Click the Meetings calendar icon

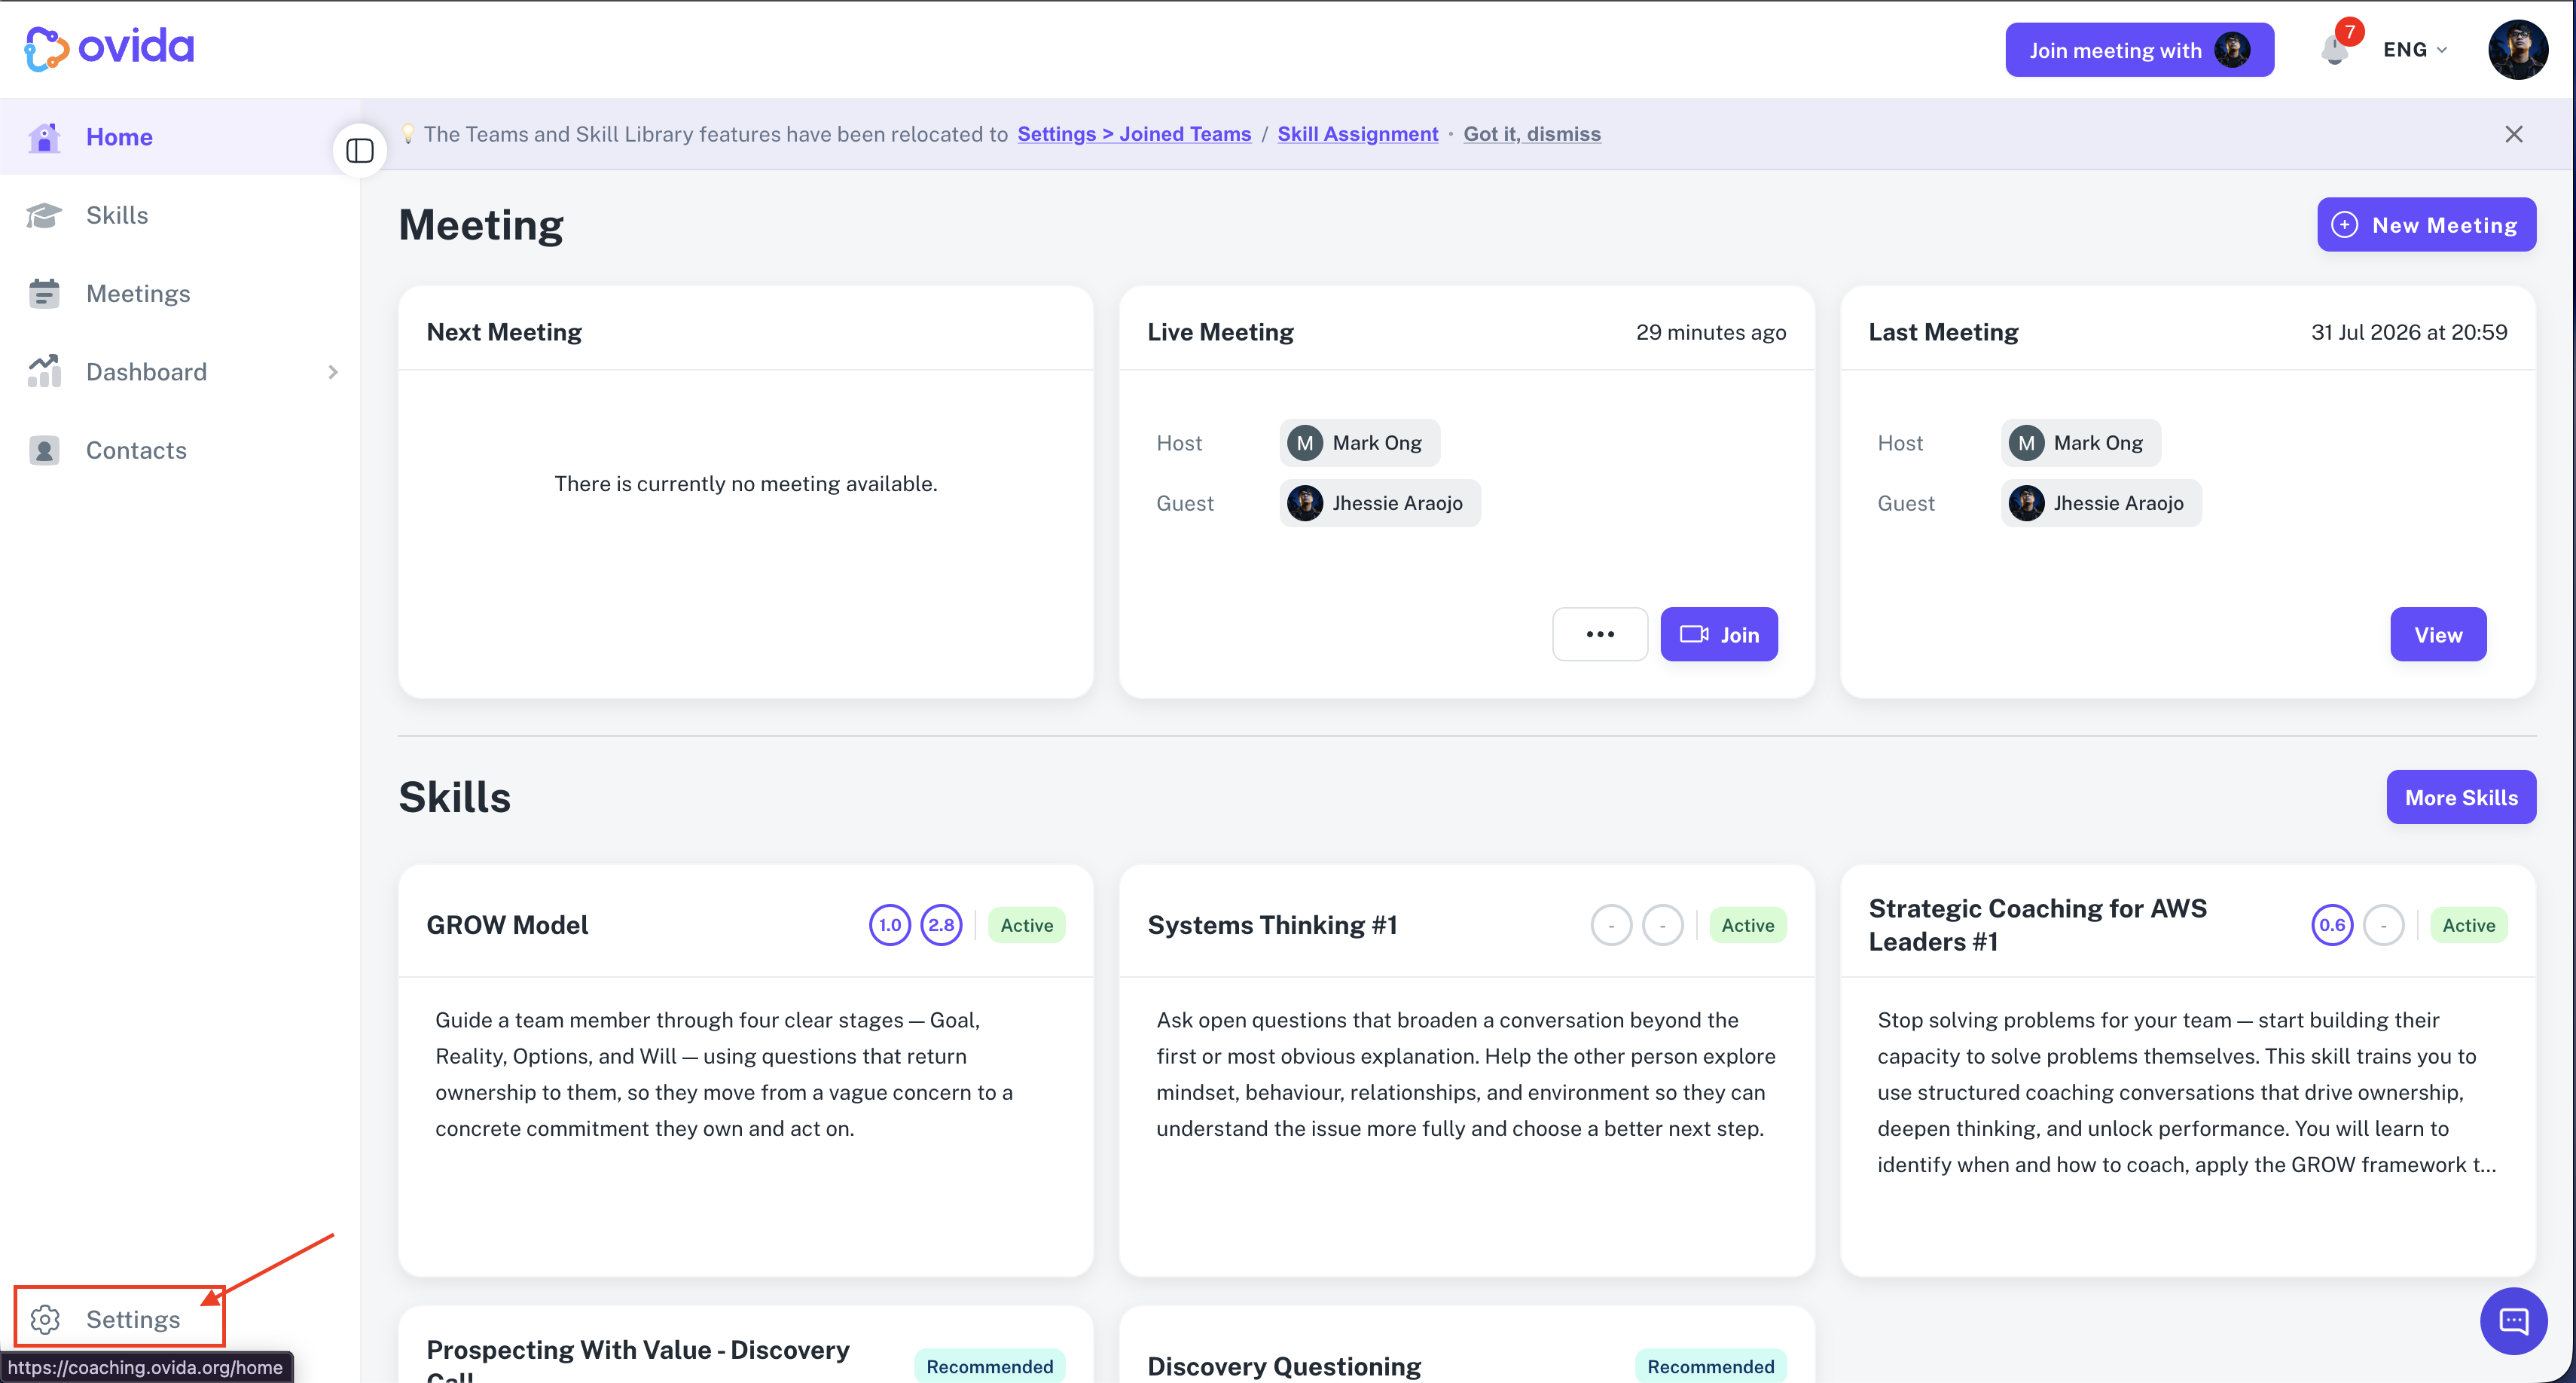click(x=44, y=293)
